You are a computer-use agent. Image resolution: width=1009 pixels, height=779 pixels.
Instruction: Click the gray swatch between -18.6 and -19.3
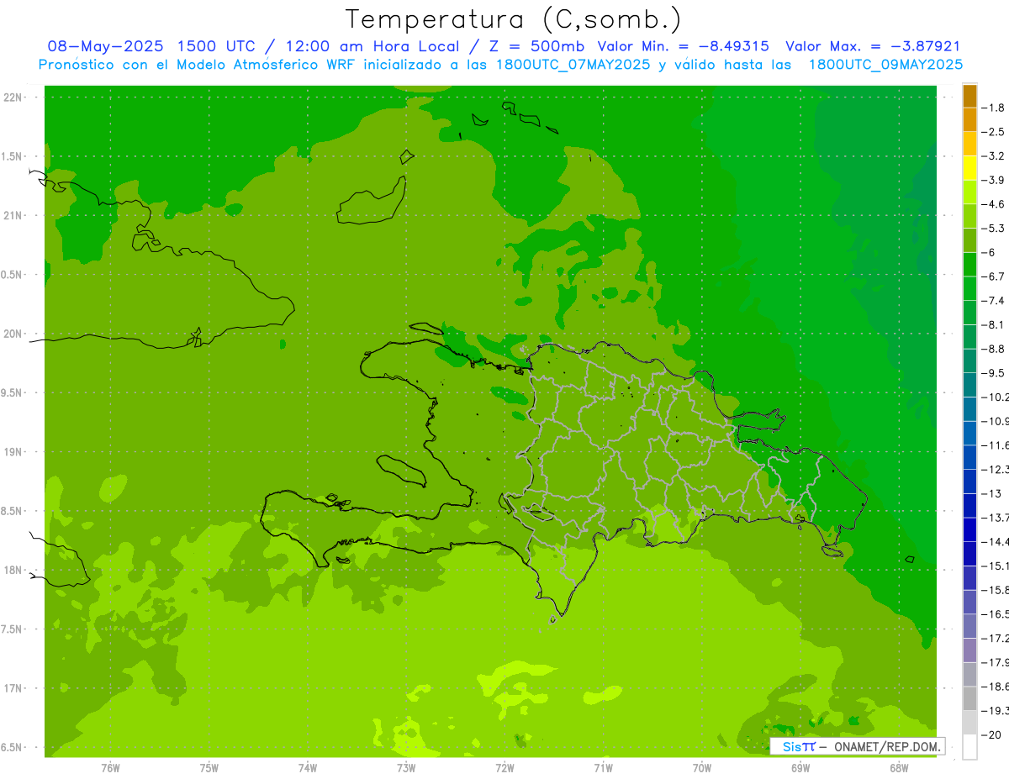(x=969, y=698)
